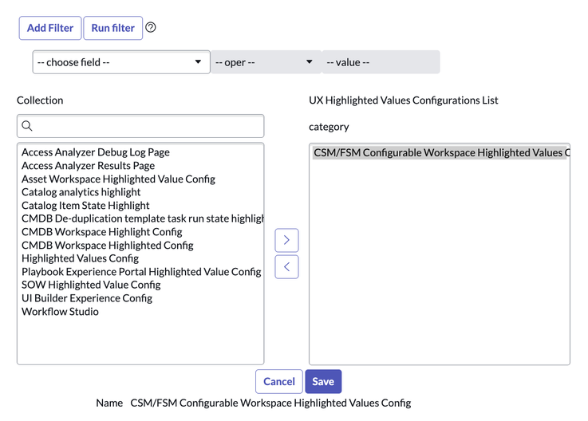Click the Cancel button

pos(279,381)
